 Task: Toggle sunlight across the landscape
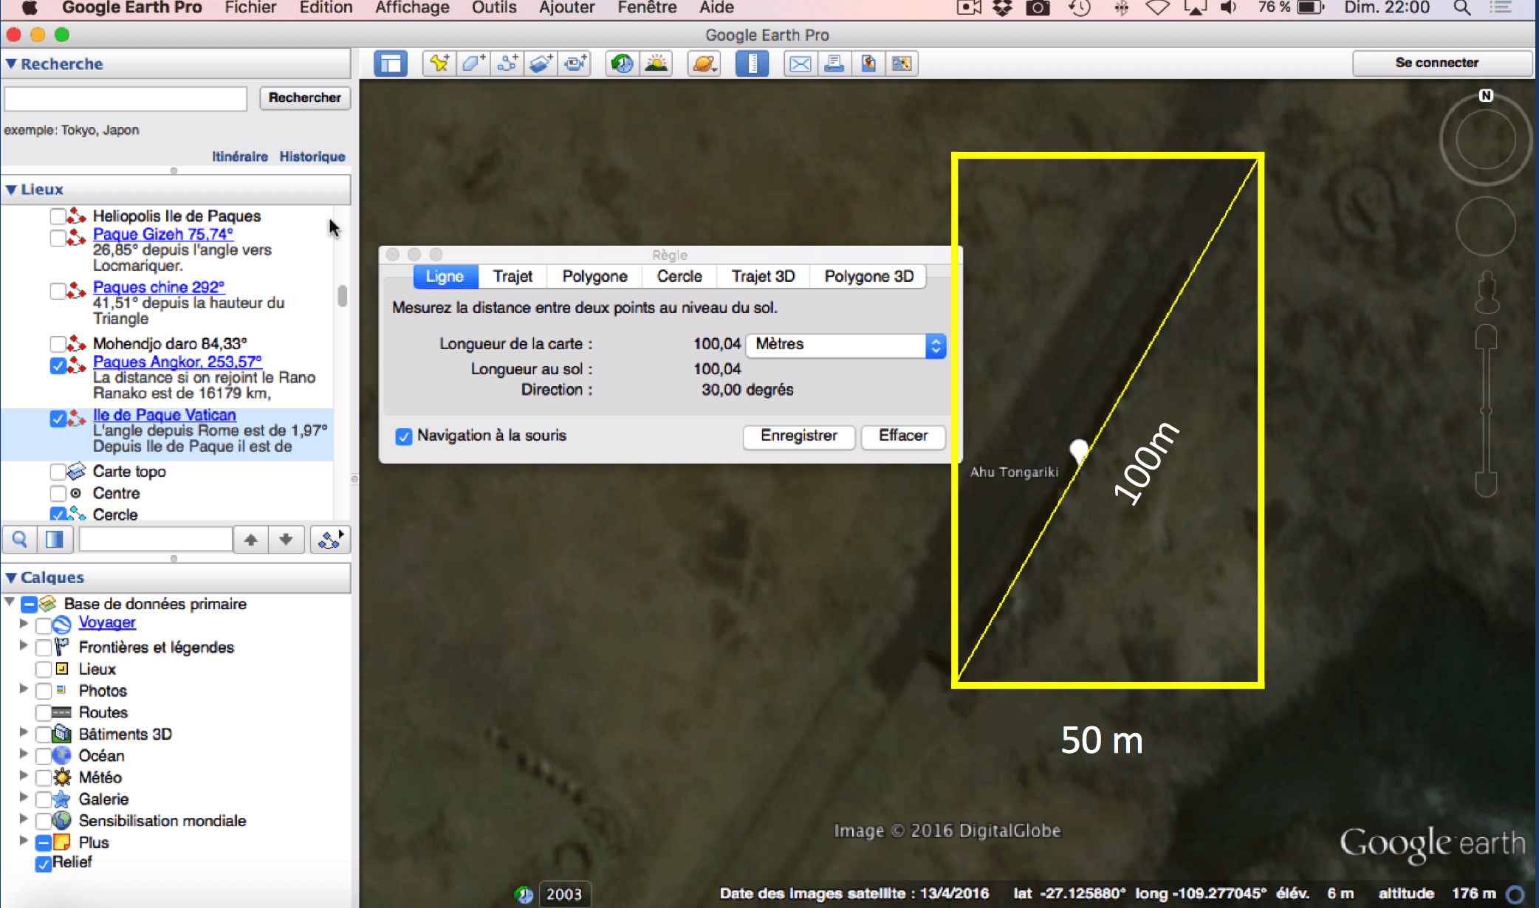click(657, 63)
